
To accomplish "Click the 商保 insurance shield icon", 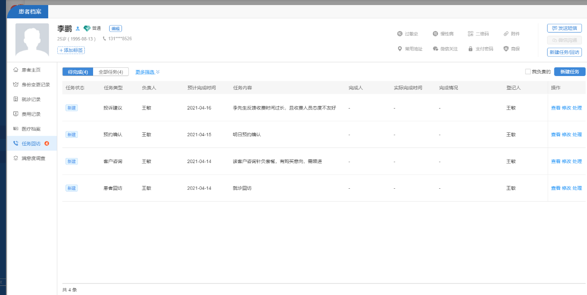I will pos(506,49).
